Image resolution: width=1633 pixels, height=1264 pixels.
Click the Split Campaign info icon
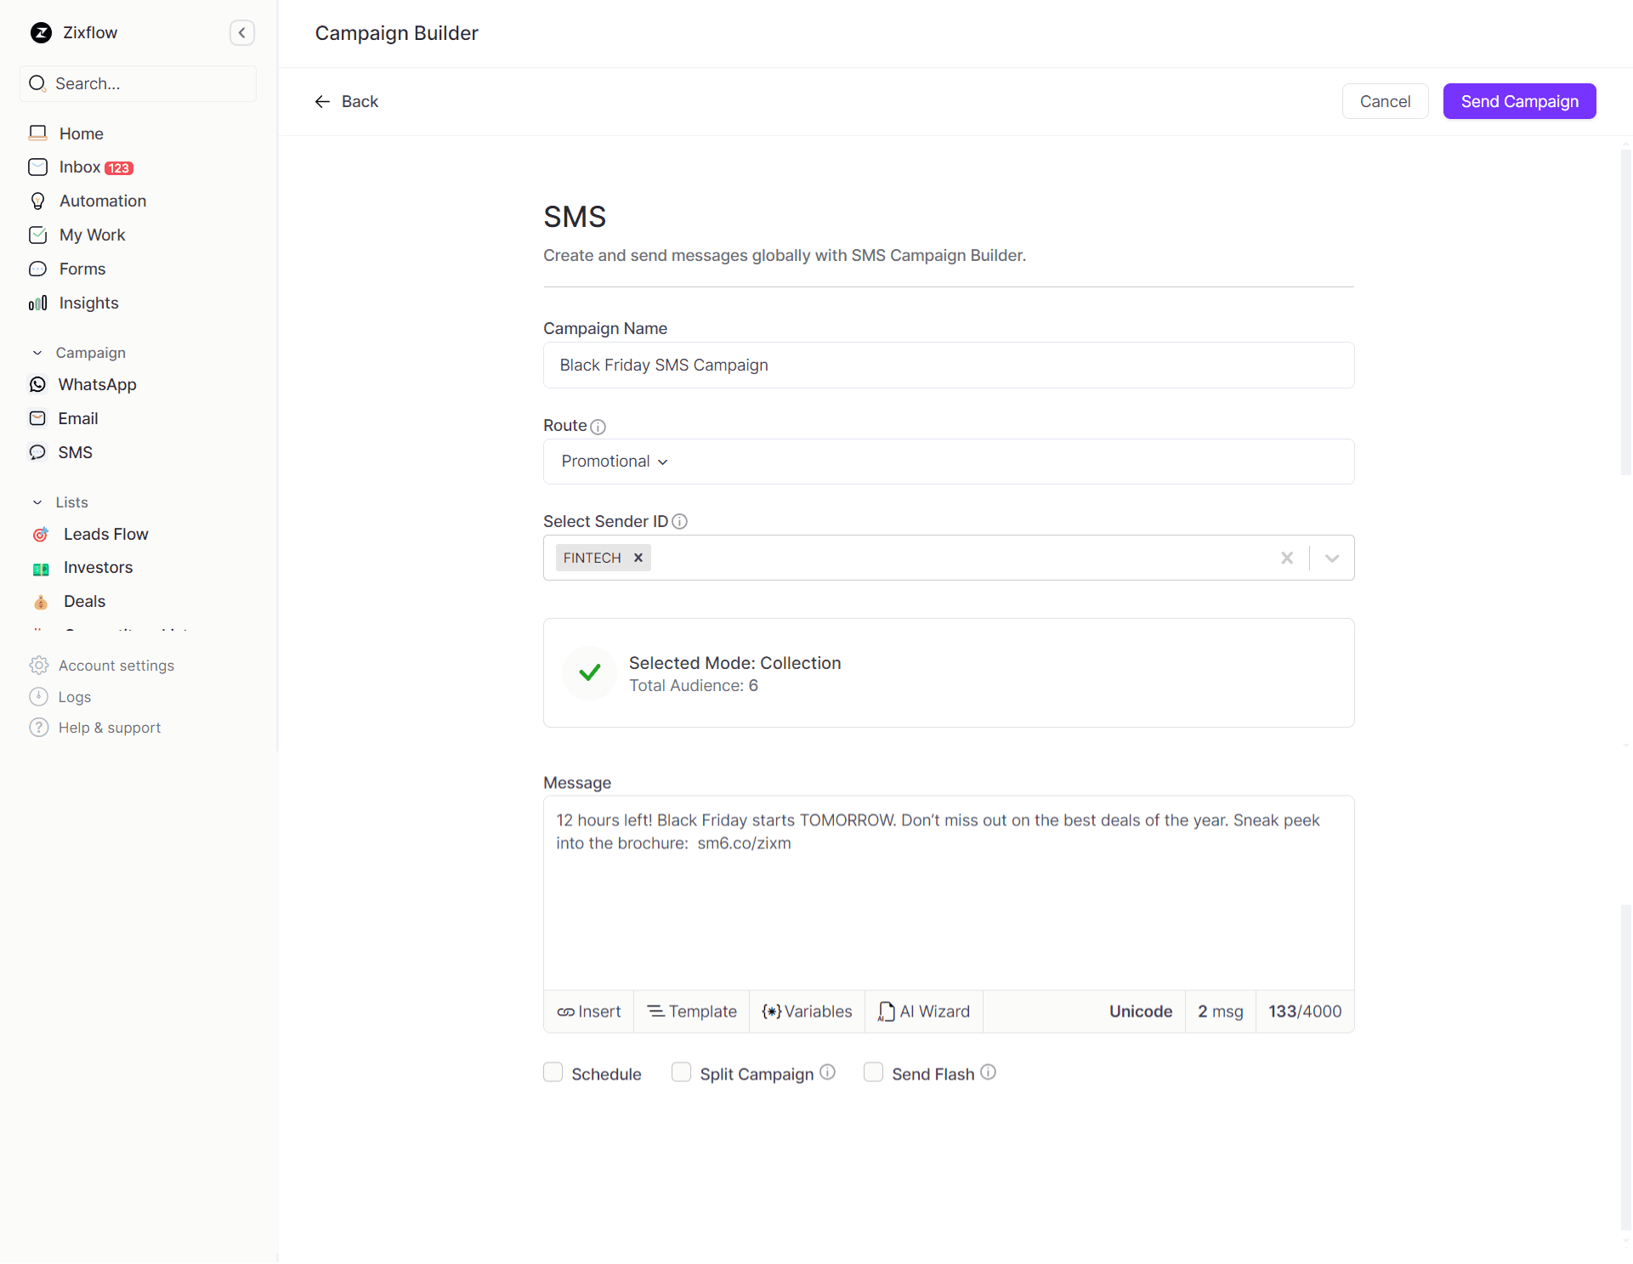(827, 1073)
